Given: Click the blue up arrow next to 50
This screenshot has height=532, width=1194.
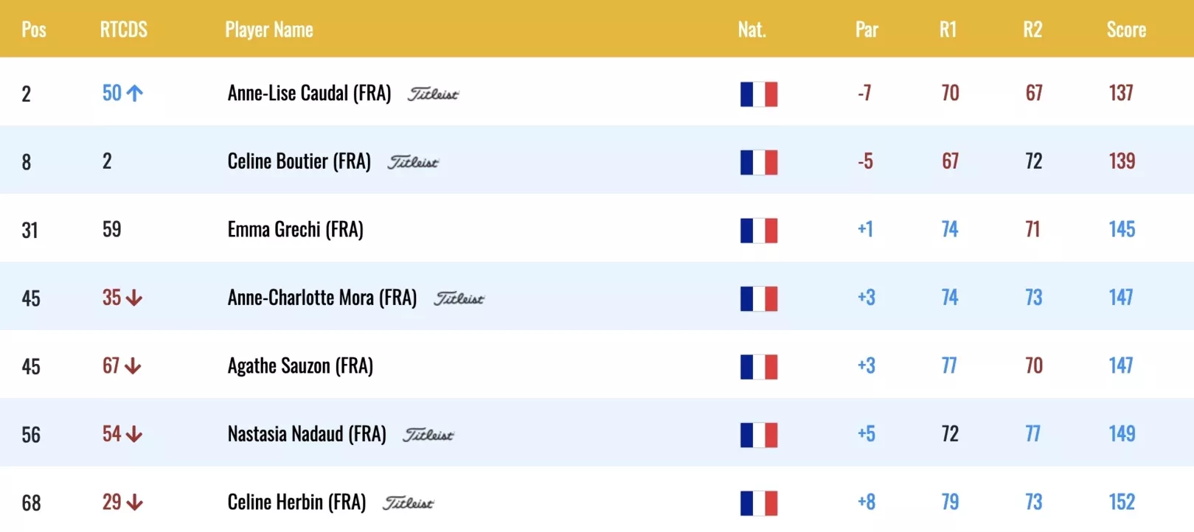Looking at the screenshot, I should (x=135, y=93).
